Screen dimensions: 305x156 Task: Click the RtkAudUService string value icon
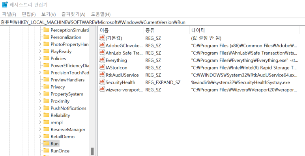pos(102,75)
